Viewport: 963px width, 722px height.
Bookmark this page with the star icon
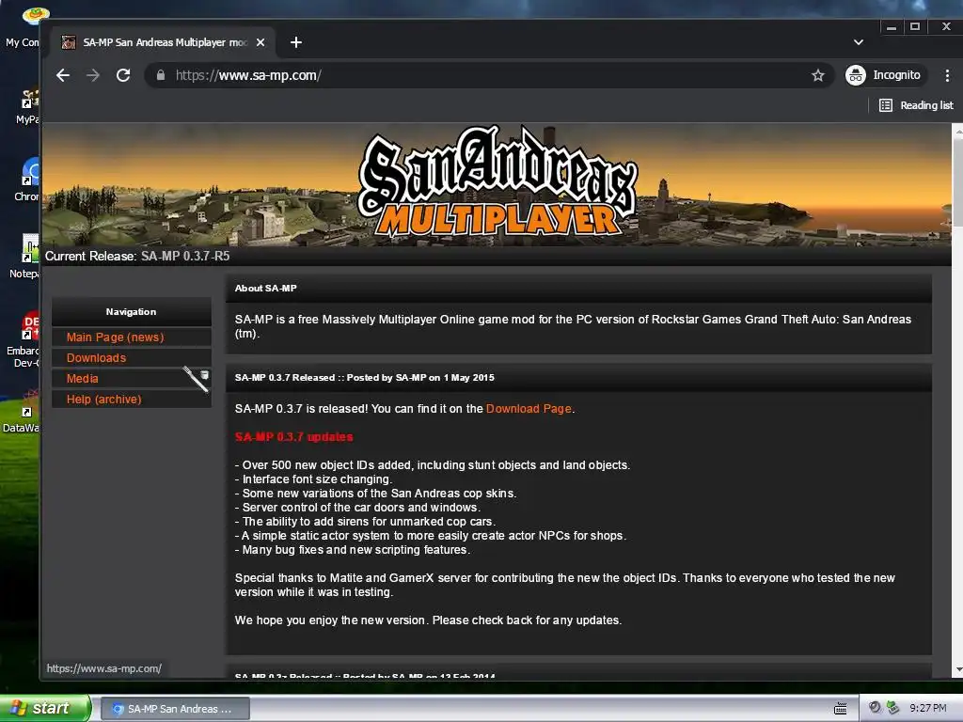pos(817,75)
